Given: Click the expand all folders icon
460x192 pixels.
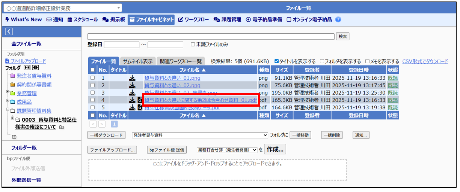Looking at the screenshot, I should click(x=35, y=68).
